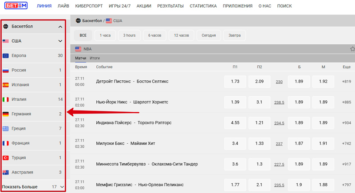Image resolution: width=355 pixels, height=193 pixels.
Task: Click the Germany flag icon
Action: pos(6,114)
